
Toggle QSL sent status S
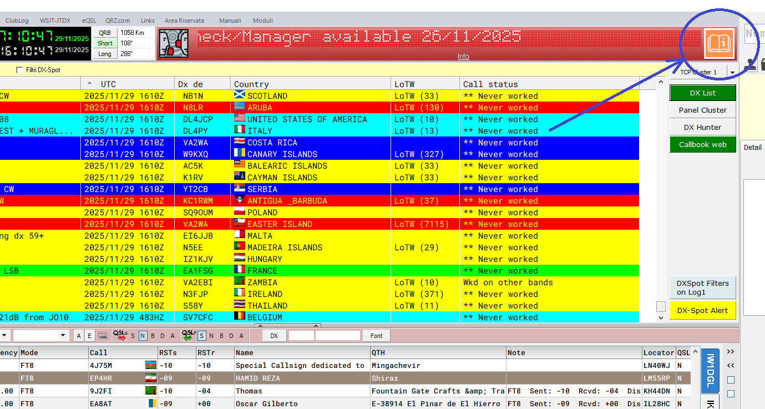coord(133,336)
